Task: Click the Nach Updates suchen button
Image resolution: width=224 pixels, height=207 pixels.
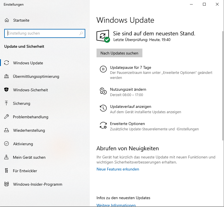Action: pyautogui.click(x=119, y=53)
